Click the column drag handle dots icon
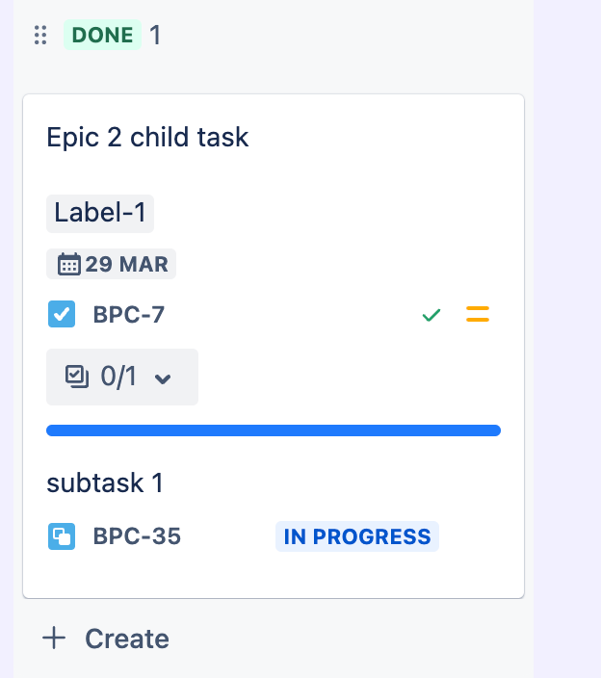The width and height of the screenshot is (601, 678). [40, 35]
